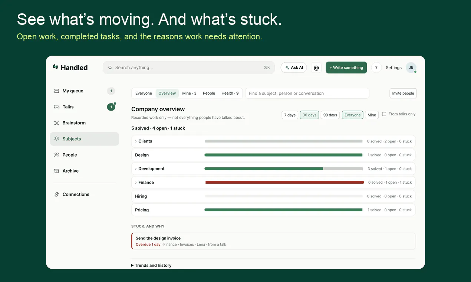Expand the Development subject row chevron
The width and height of the screenshot is (471, 282).
tap(136, 169)
